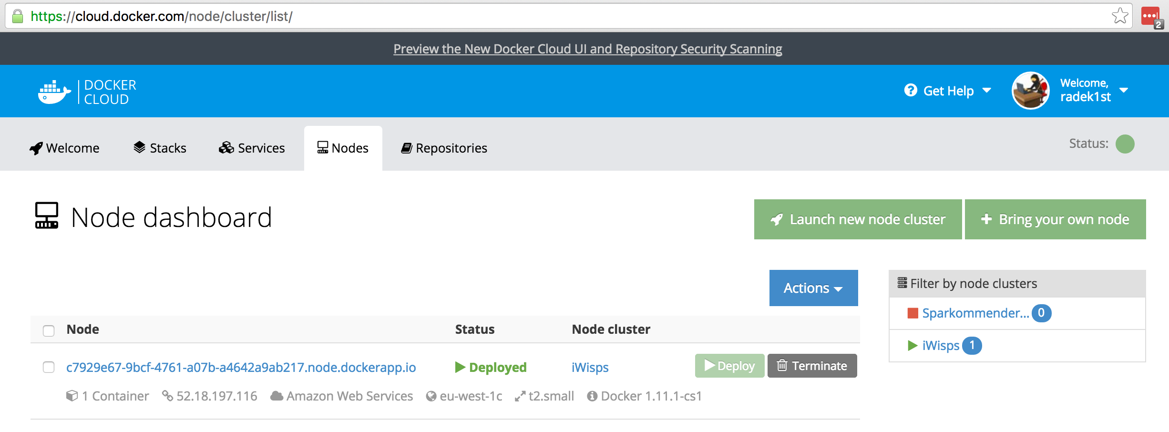Click the container cube icon
The height and width of the screenshot is (432, 1169).
point(72,396)
